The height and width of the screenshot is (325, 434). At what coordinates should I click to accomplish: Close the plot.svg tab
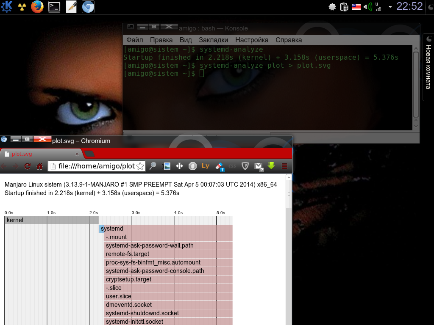pyautogui.click(x=77, y=154)
